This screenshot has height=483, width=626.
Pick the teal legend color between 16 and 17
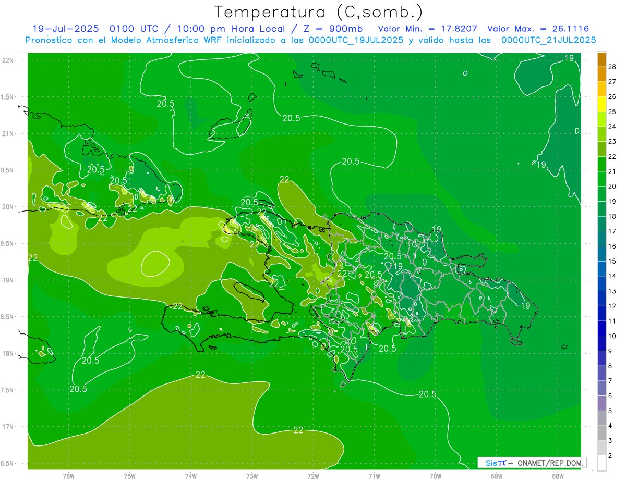pyautogui.click(x=601, y=239)
